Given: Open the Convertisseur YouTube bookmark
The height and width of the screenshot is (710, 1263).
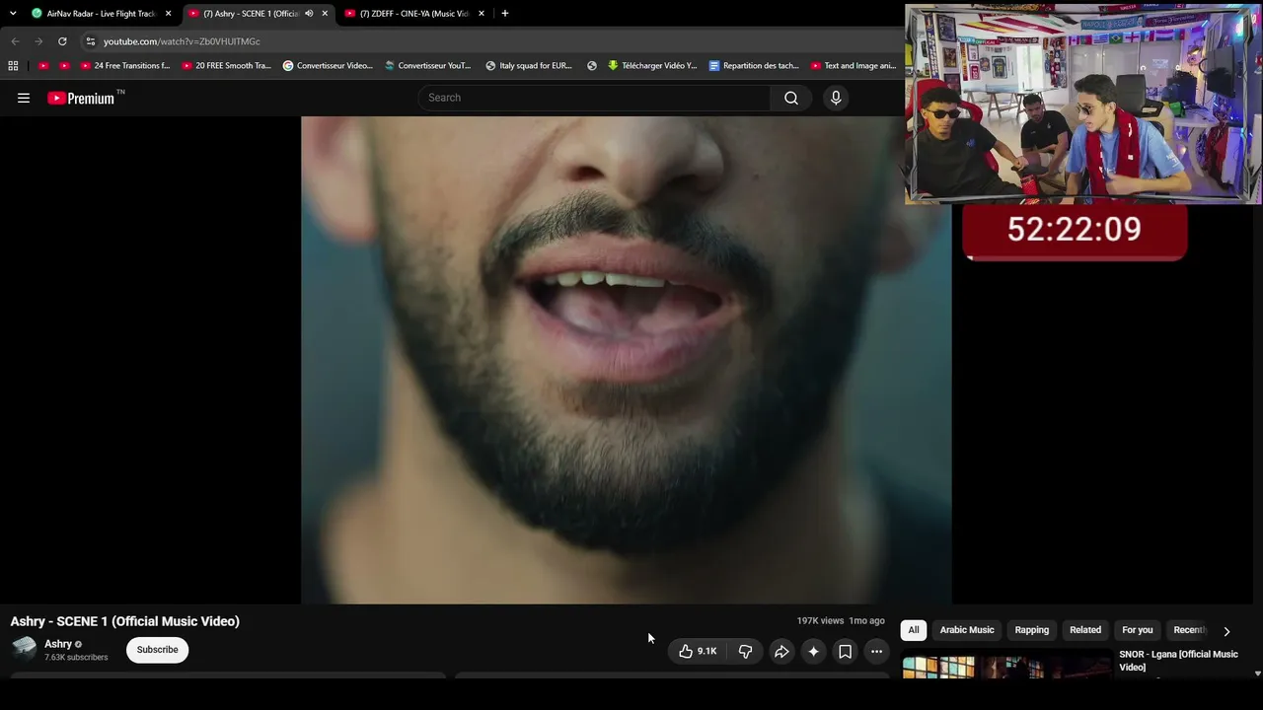Looking at the screenshot, I should click(x=428, y=66).
